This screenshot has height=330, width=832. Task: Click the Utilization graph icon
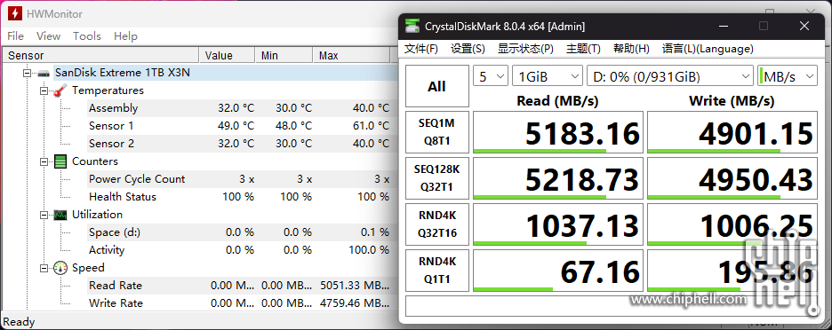(x=60, y=215)
